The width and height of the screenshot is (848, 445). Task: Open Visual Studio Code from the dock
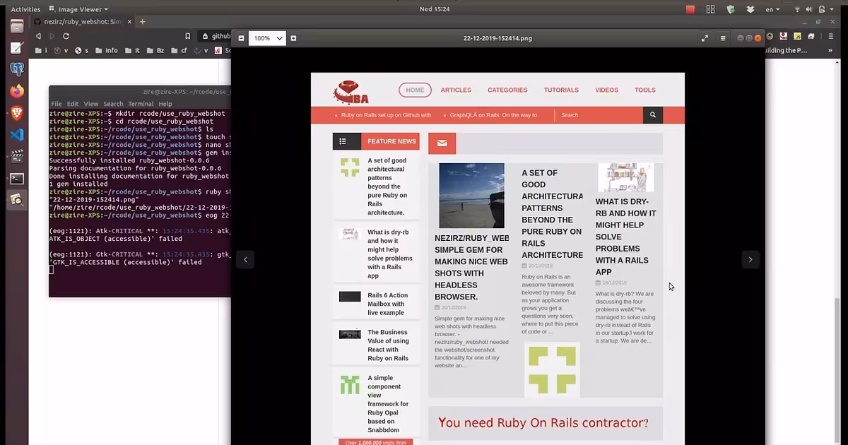click(17, 135)
